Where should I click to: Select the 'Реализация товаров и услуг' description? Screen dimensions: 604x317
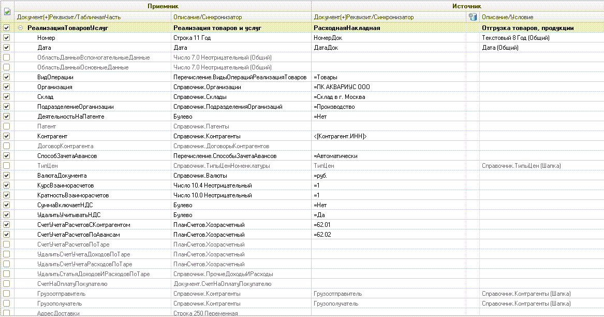[x=241, y=28]
